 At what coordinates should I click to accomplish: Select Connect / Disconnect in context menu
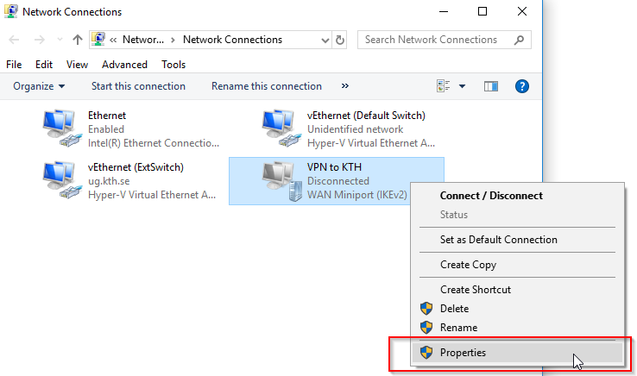point(491,196)
